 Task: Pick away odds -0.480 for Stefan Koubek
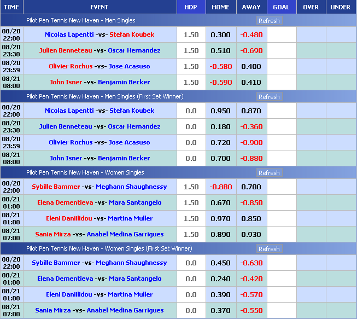(251, 34)
